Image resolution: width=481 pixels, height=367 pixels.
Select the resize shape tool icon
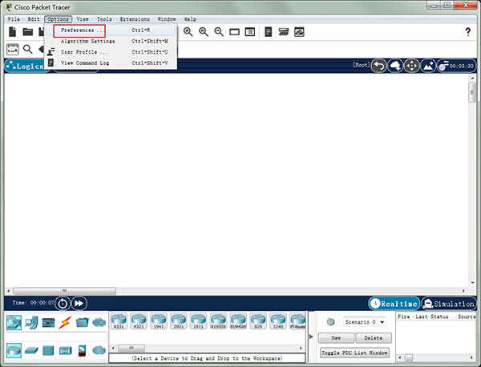coord(13,50)
